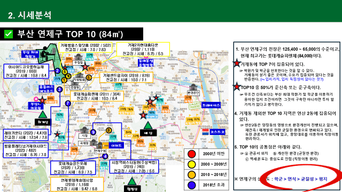Viewport: 342px width, 192px height.
Task: Click the 2. 시세분석 header title
Action: pyautogui.click(x=30, y=15)
